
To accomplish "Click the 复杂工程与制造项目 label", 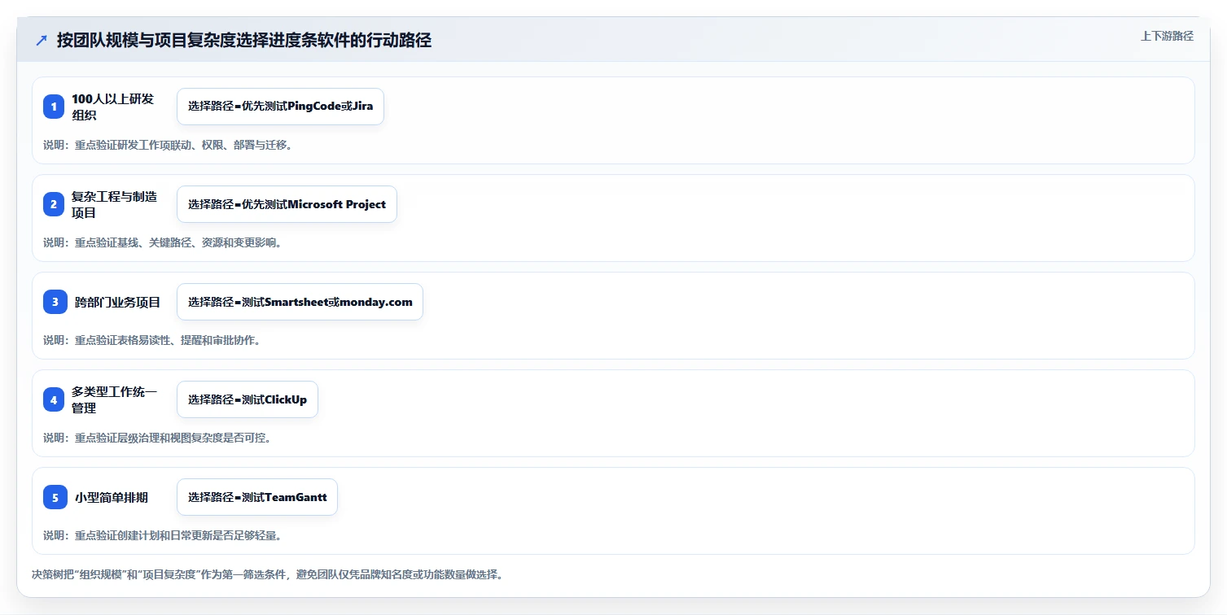I will tap(115, 204).
